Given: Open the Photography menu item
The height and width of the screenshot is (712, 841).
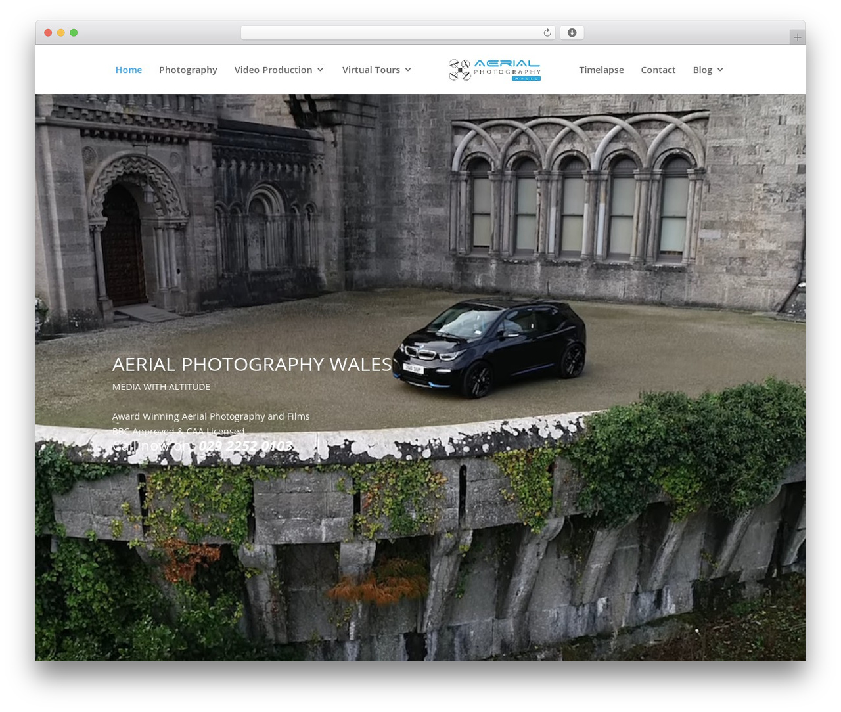Looking at the screenshot, I should point(188,70).
